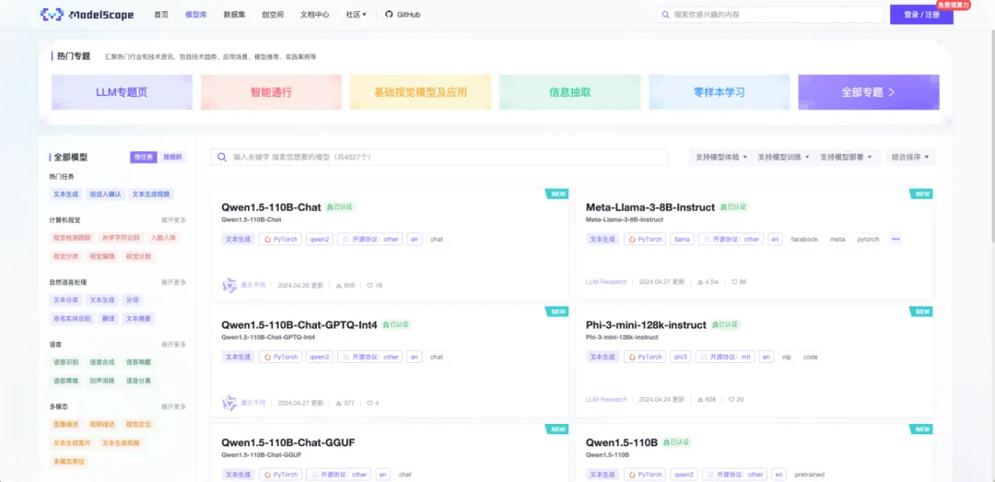Click the phi3 tag on Phi-3-mini card

680,357
